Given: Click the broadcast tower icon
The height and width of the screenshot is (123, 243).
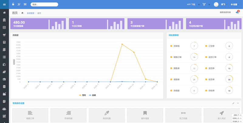Looking at the screenshot, I should point(204,4).
